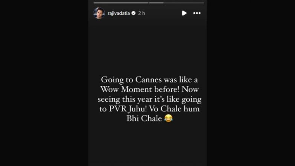This screenshot has width=295, height=166.
Task: Visit the rajivadatia username link
Action: tap(119, 13)
